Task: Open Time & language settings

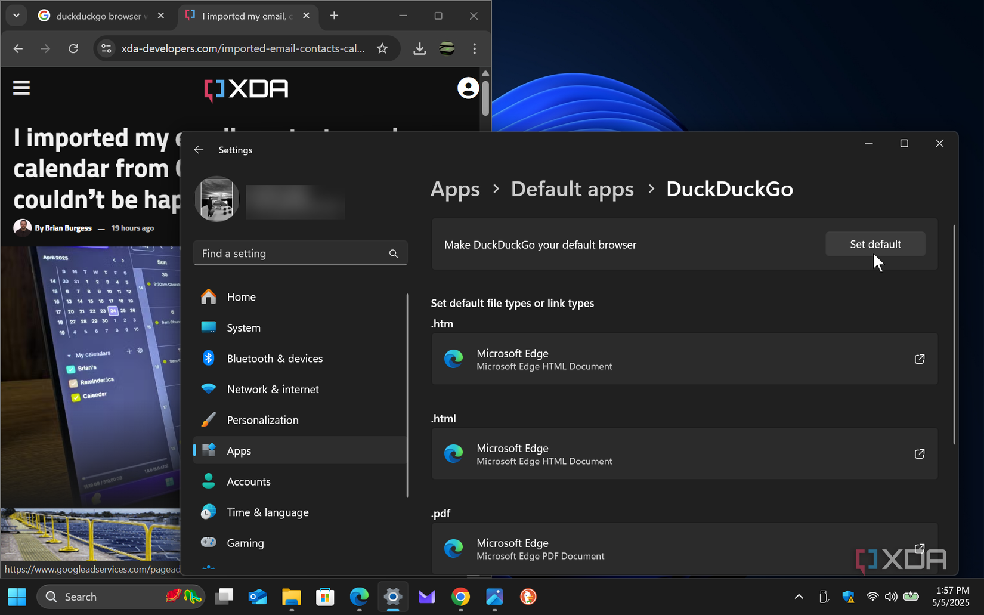Action: pyautogui.click(x=300, y=512)
